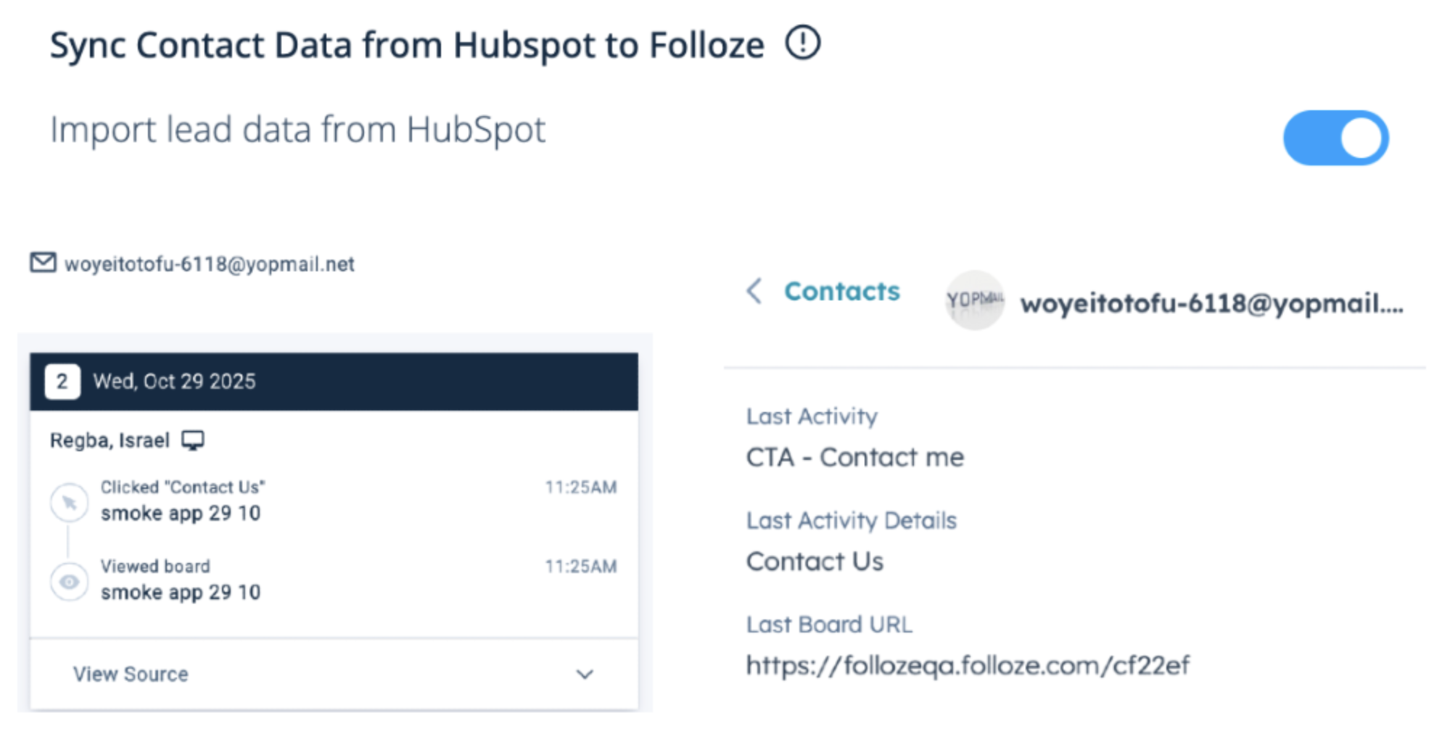The image size is (1442, 737).
Task: Click the envelope email icon
Action: pyautogui.click(x=43, y=263)
